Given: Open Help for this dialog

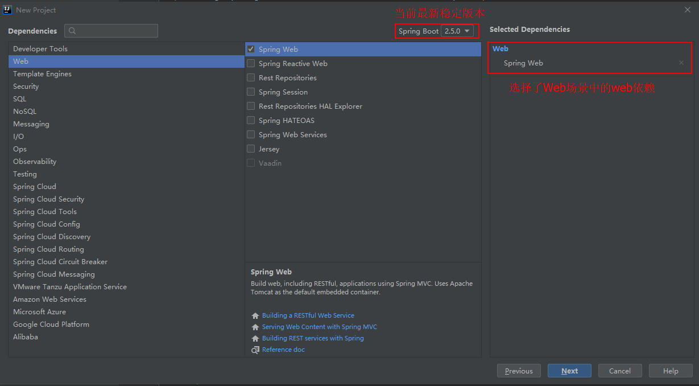Looking at the screenshot, I should coord(671,371).
